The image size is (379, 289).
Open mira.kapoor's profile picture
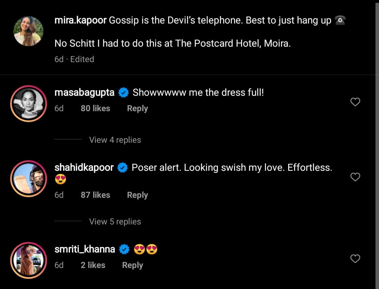coord(28,31)
